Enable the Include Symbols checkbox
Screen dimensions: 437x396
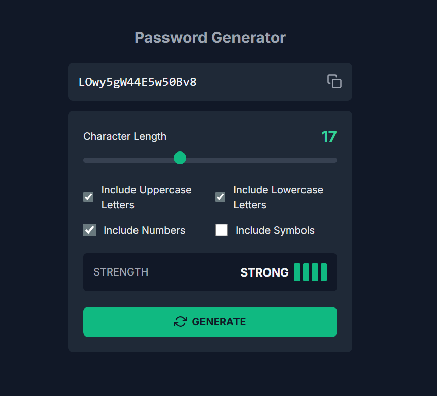click(x=221, y=230)
